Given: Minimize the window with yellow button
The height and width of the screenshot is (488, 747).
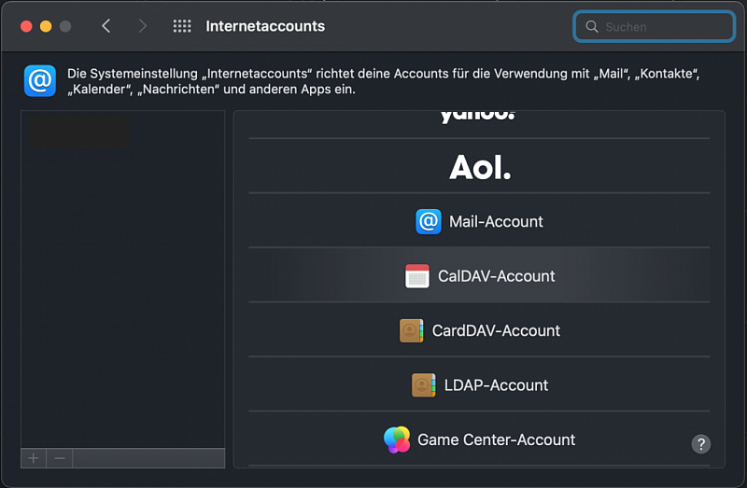Looking at the screenshot, I should (x=46, y=26).
